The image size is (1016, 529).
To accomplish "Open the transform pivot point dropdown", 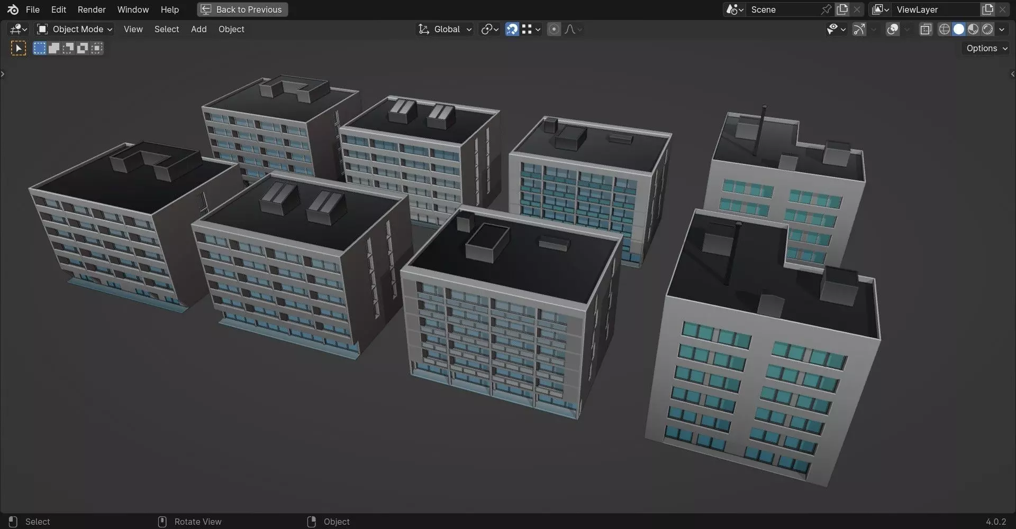I will (490, 29).
